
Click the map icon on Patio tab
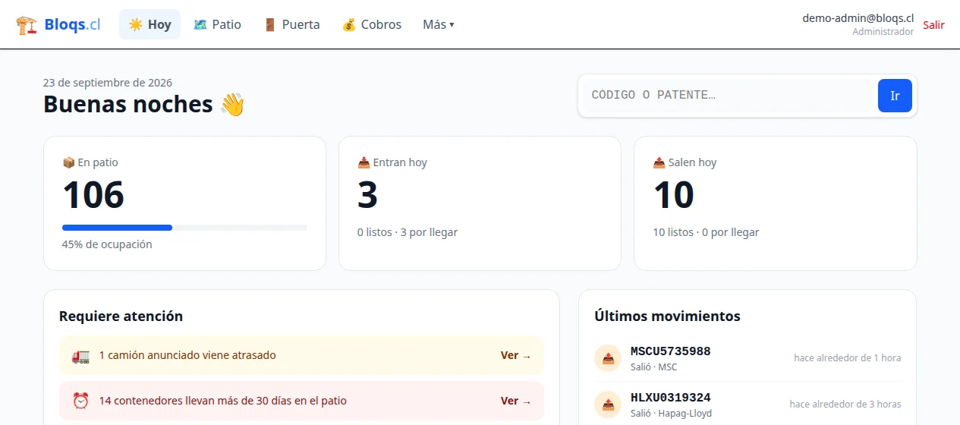tap(200, 24)
